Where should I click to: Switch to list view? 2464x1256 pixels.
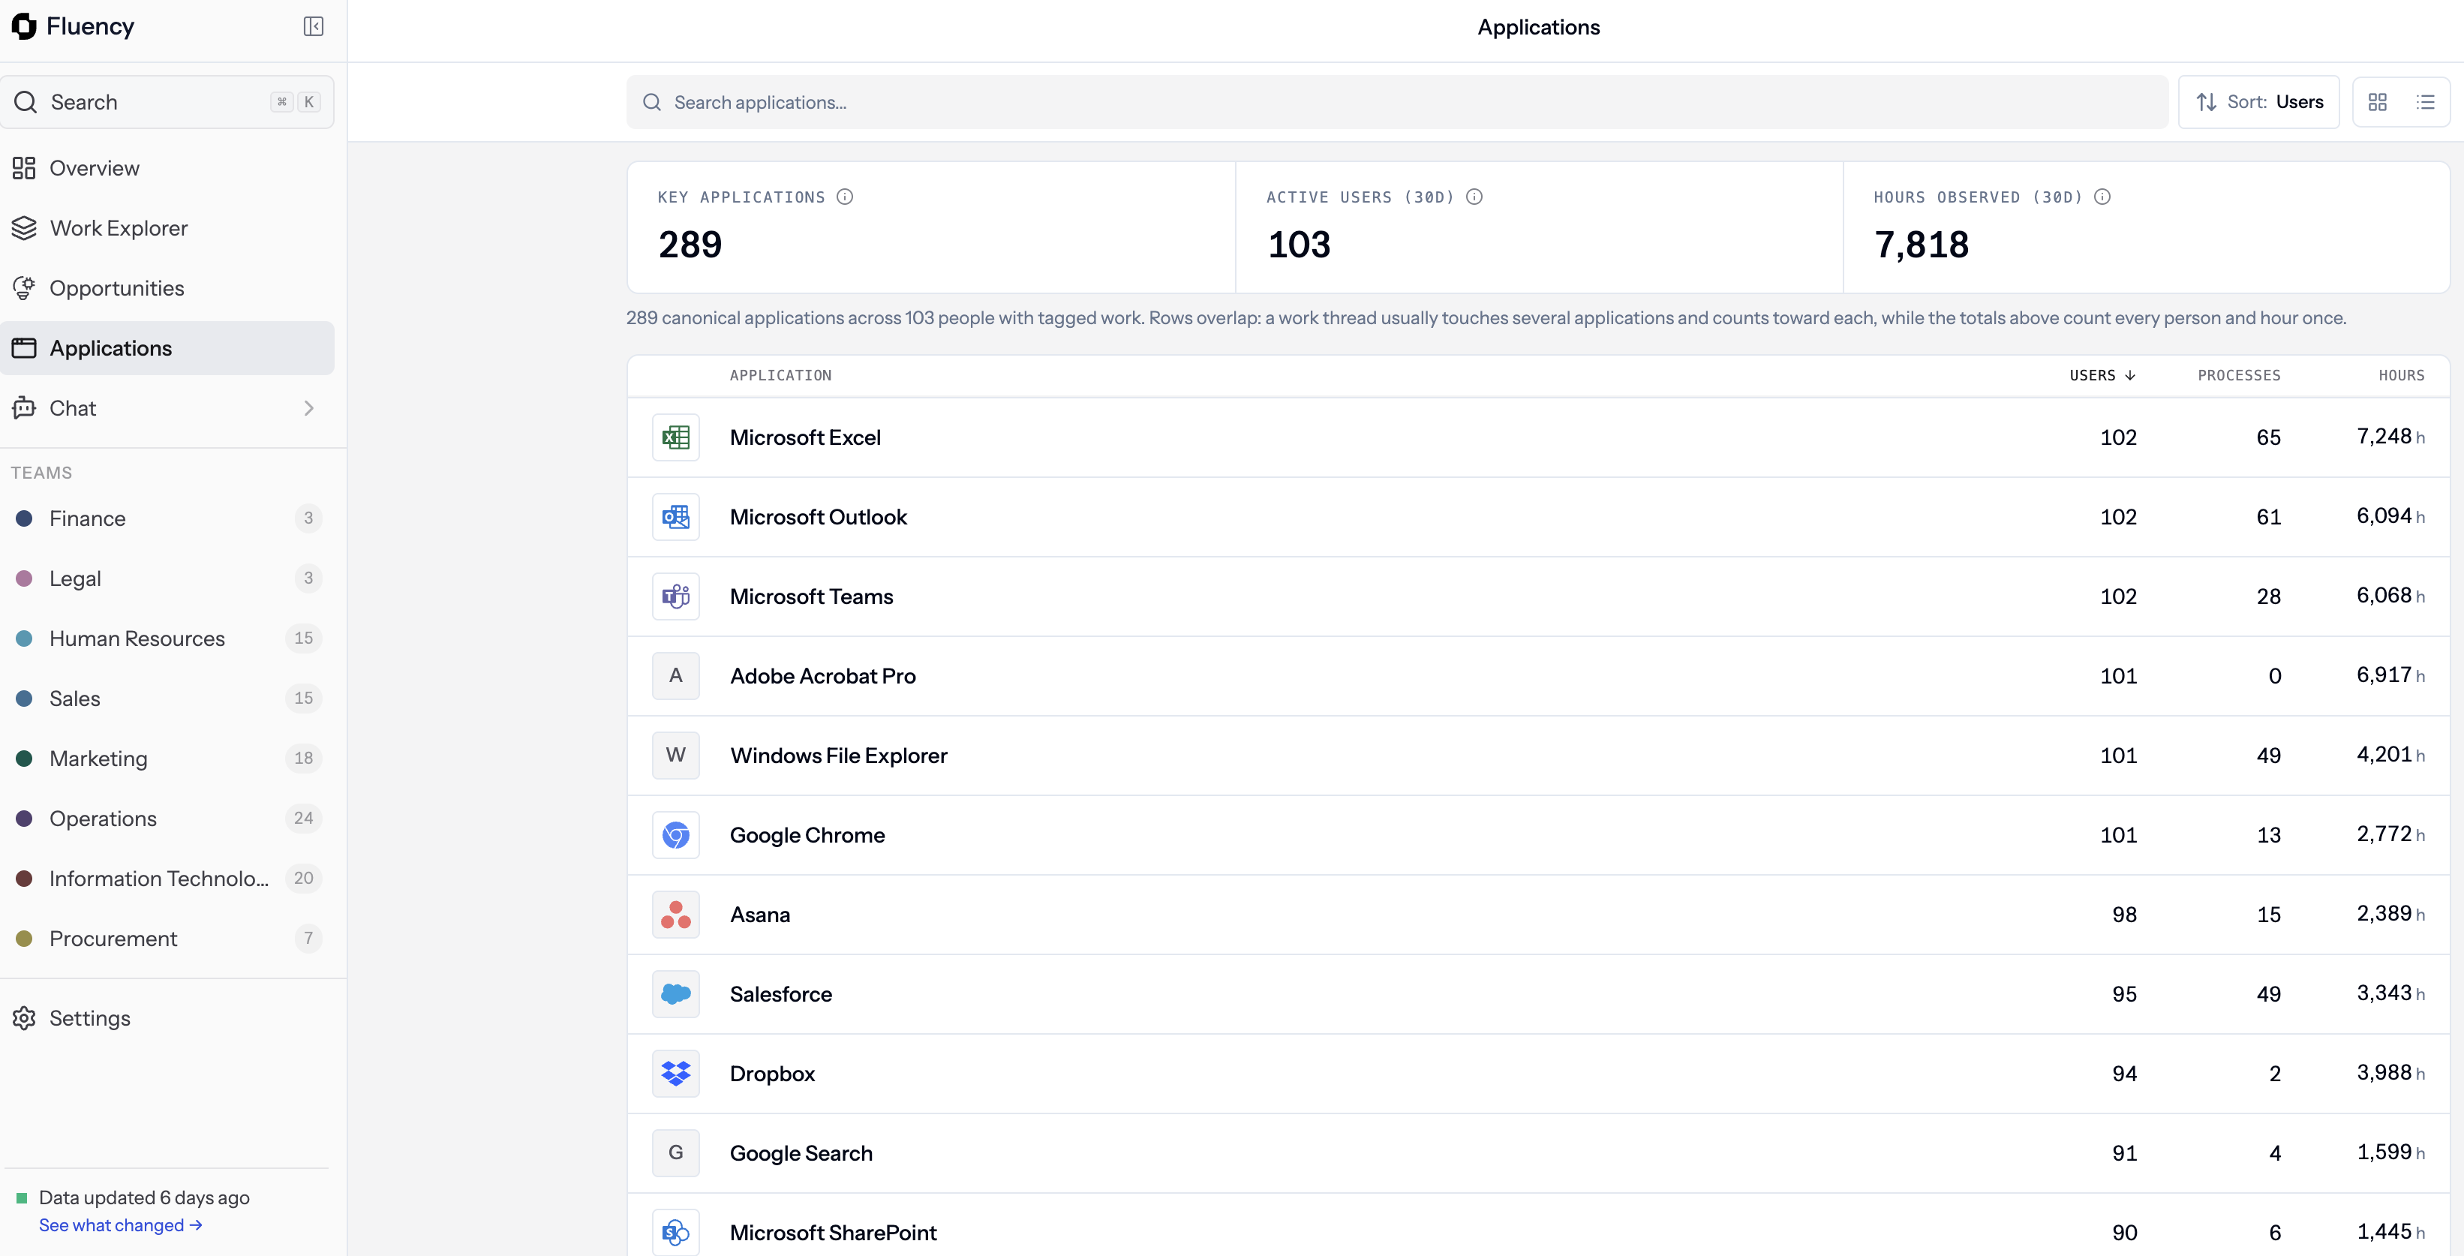coord(2425,102)
